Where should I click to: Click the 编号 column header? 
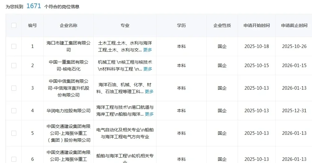coord(32,25)
